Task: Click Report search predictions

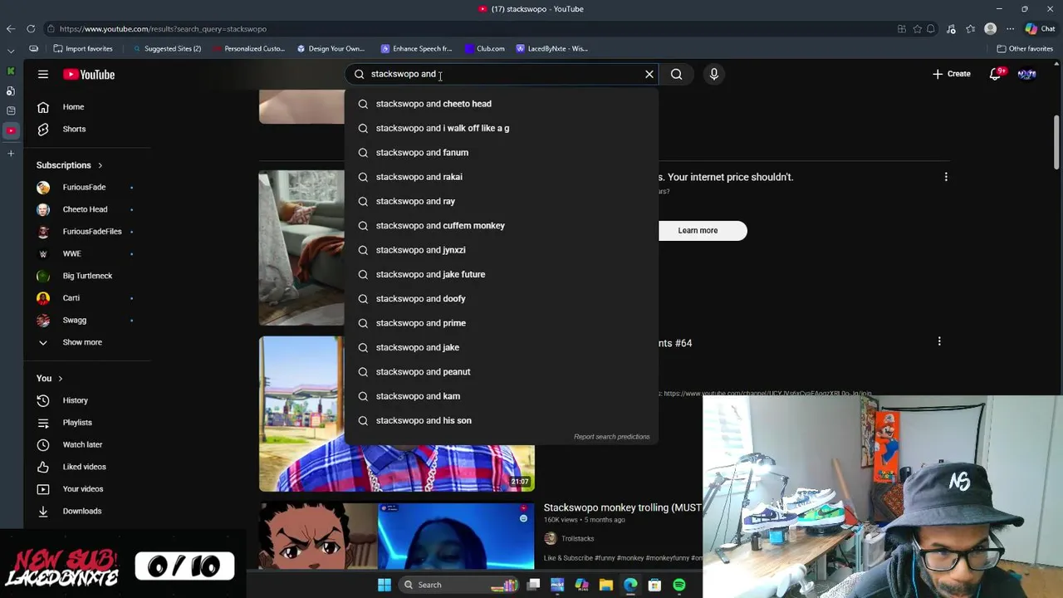Action: 611,437
